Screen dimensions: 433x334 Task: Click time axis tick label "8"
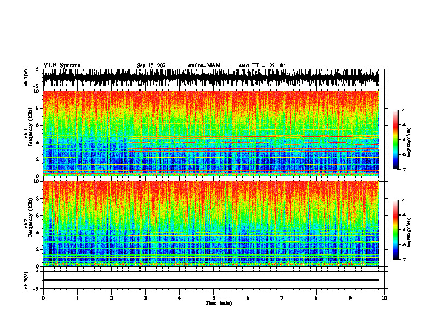[x=316, y=298]
